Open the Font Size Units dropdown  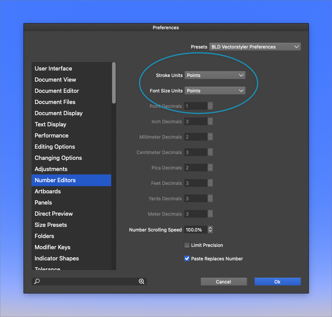215,91
